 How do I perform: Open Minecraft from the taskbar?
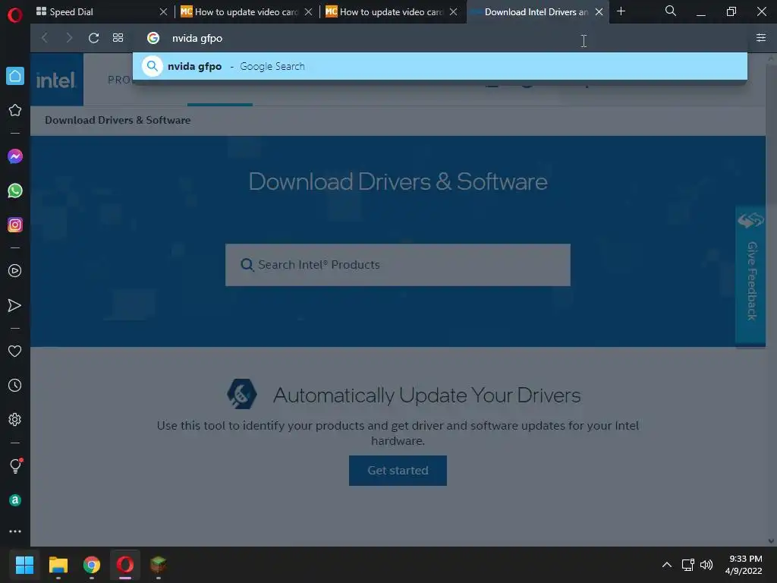coord(158,565)
